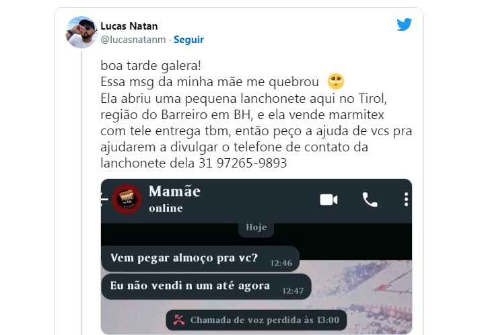The width and height of the screenshot is (482, 335).
Task: Go back using the chat arrow
Action: tap(104, 199)
